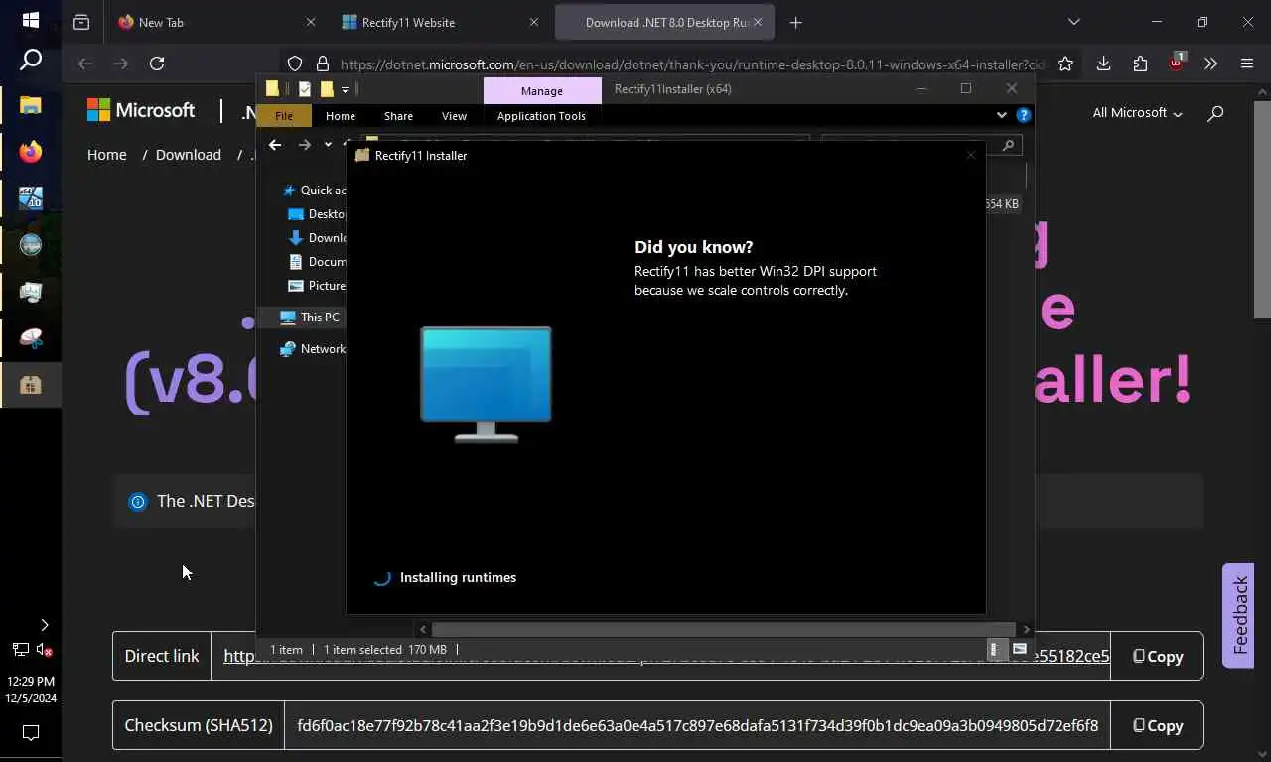The image size is (1271, 762).
Task: Click Explorer properties quick access checkmark icon
Action: point(304,89)
